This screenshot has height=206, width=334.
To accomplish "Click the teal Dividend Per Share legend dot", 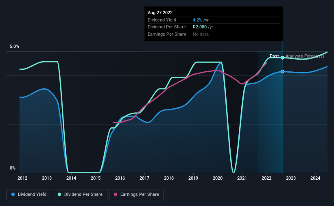I will coord(59,194).
